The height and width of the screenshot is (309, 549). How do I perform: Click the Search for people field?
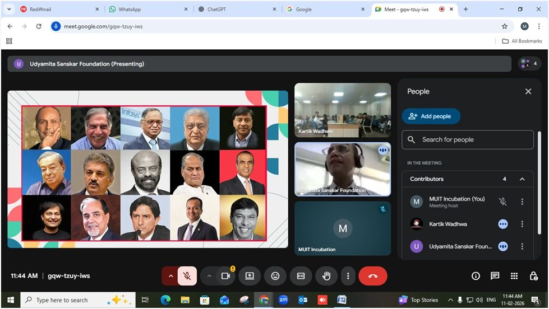pos(468,140)
